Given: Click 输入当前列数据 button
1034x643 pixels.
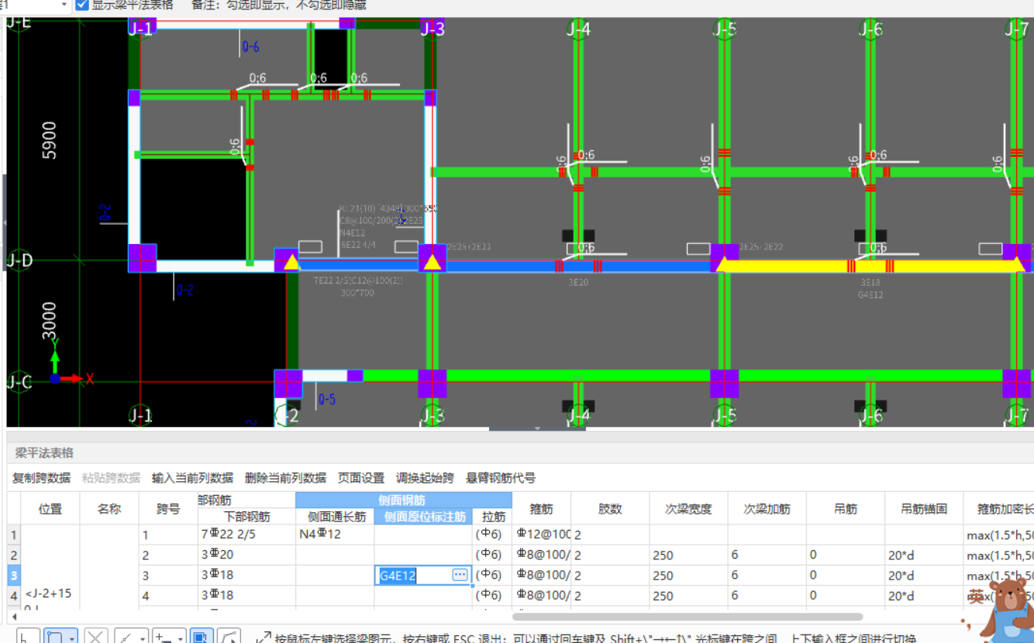Looking at the screenshot, I should [x=192, y=478].
